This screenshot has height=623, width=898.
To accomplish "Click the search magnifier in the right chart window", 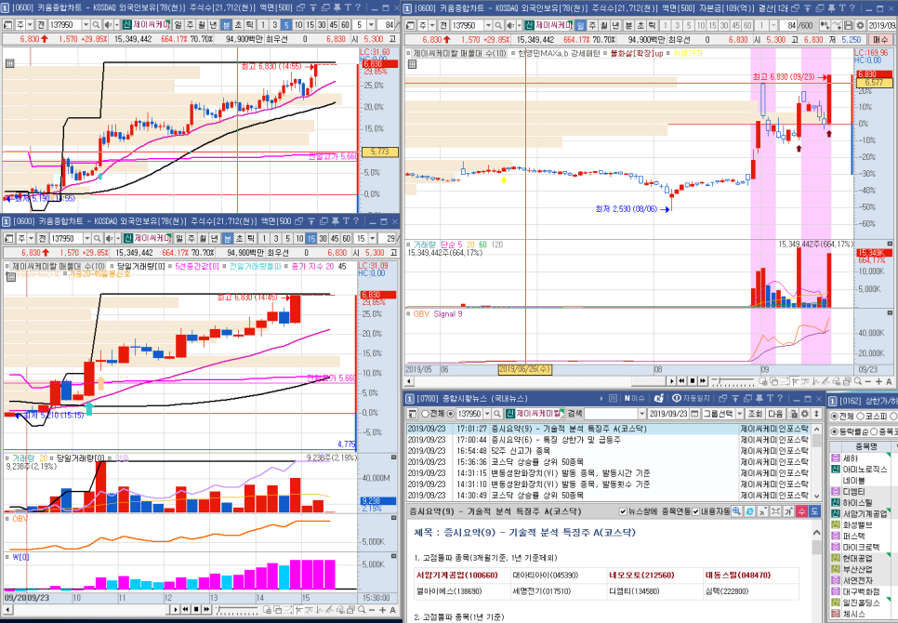I will point(498,26).
